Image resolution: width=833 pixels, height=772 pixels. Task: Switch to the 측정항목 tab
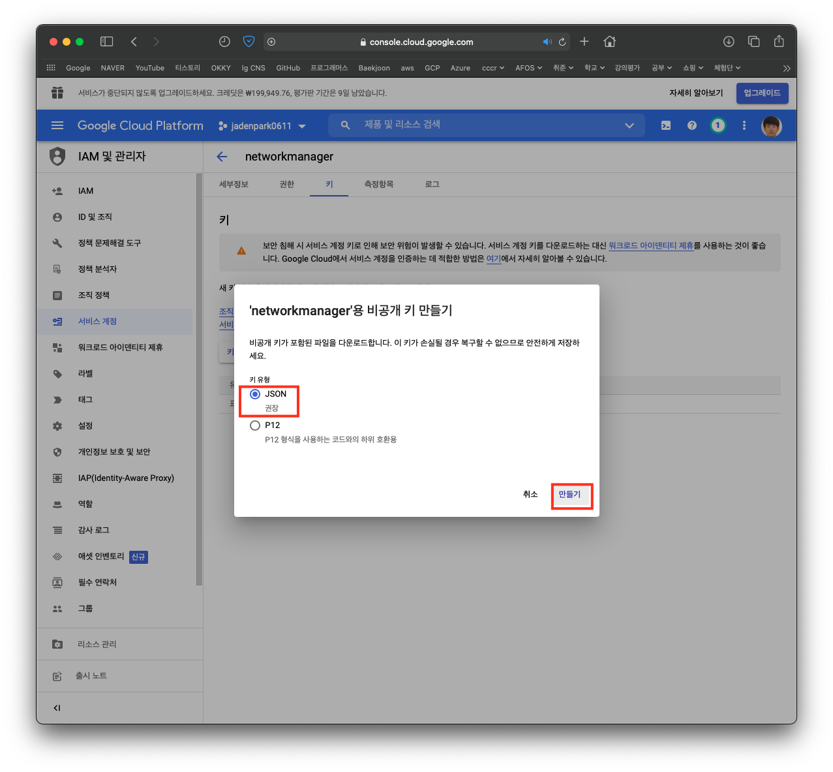tap(379, 185)
